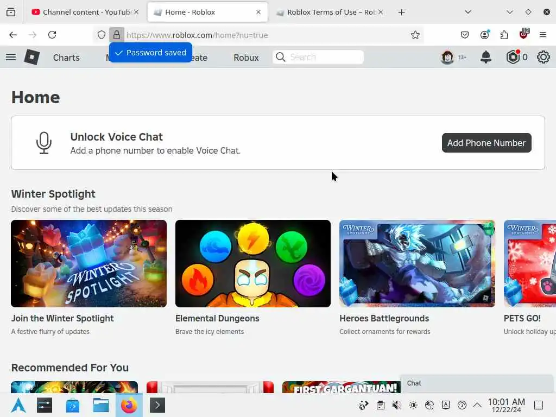556x417 pixels.
Task: Open the Save to Pocket icon
Action: [465, 35]
